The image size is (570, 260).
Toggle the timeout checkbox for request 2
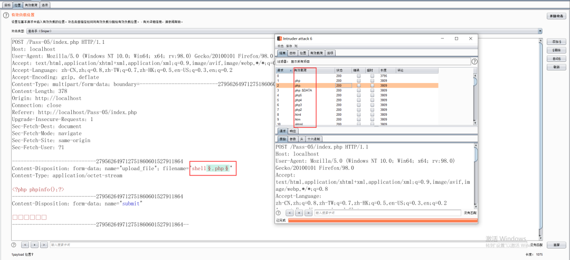tap(373, 85)
